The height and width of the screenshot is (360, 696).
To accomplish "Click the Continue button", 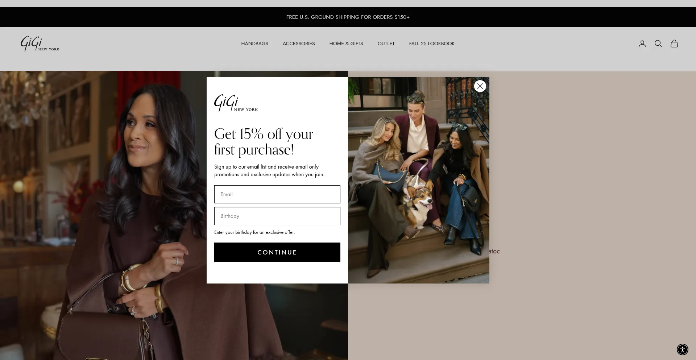I will pyautogui.click(x=277, y=252).
